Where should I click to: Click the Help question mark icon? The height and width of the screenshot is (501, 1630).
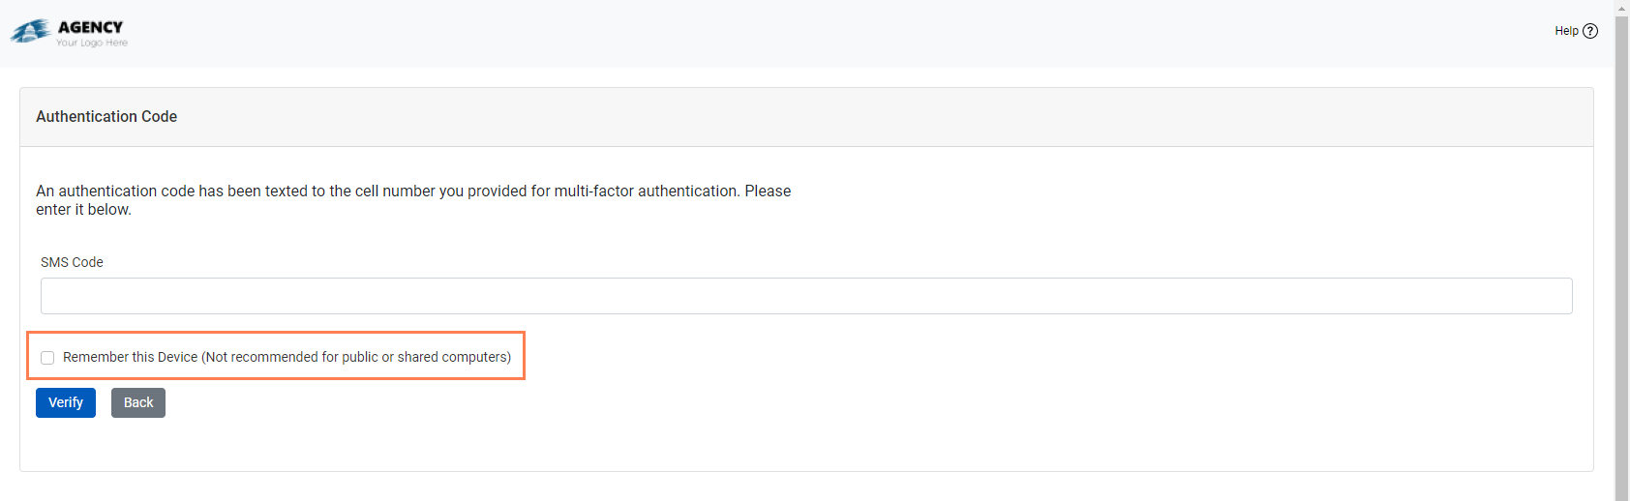(1590, 31)
